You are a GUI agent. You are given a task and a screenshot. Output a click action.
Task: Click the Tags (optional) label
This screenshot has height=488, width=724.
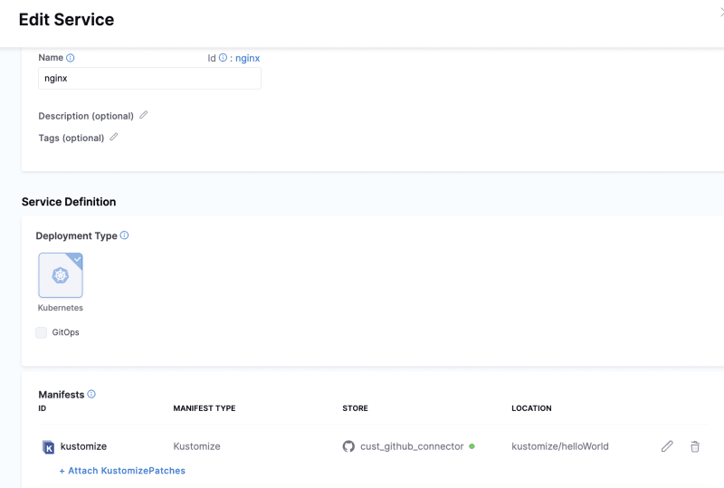point(71,139)
